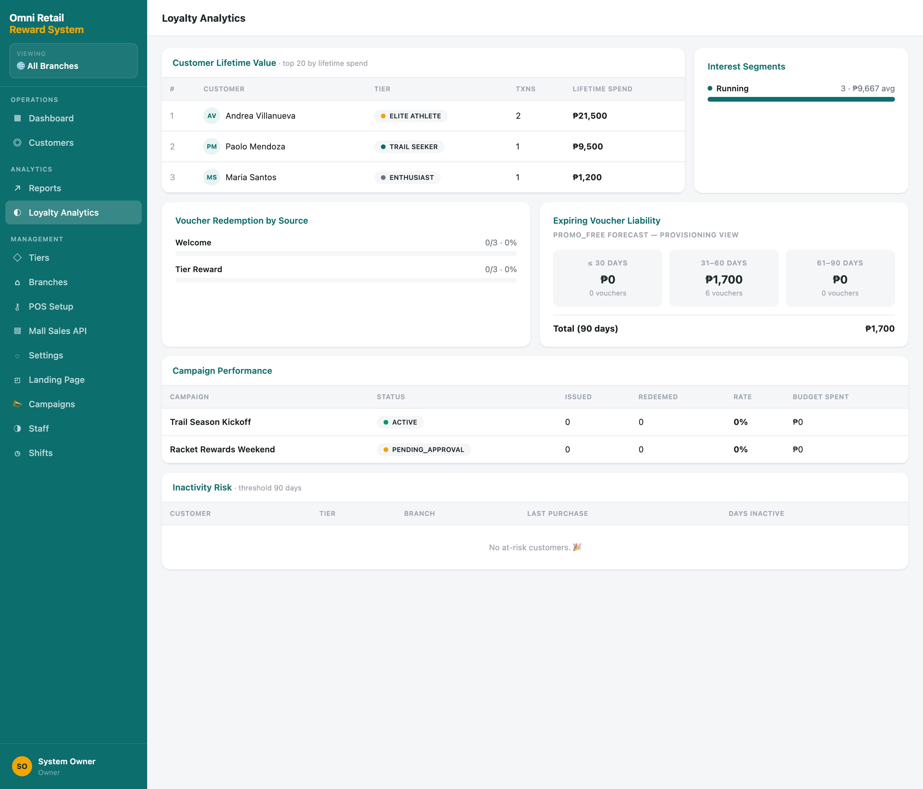Click the Loyalty Analytics half-circle icon
Viewport: 923px width, 789px height.
point(17,213)
